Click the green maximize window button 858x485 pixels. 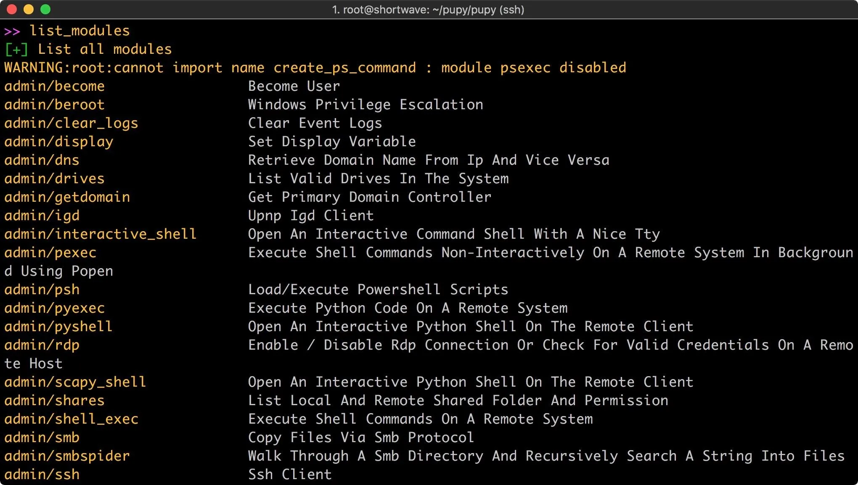(x=45, y=9)
